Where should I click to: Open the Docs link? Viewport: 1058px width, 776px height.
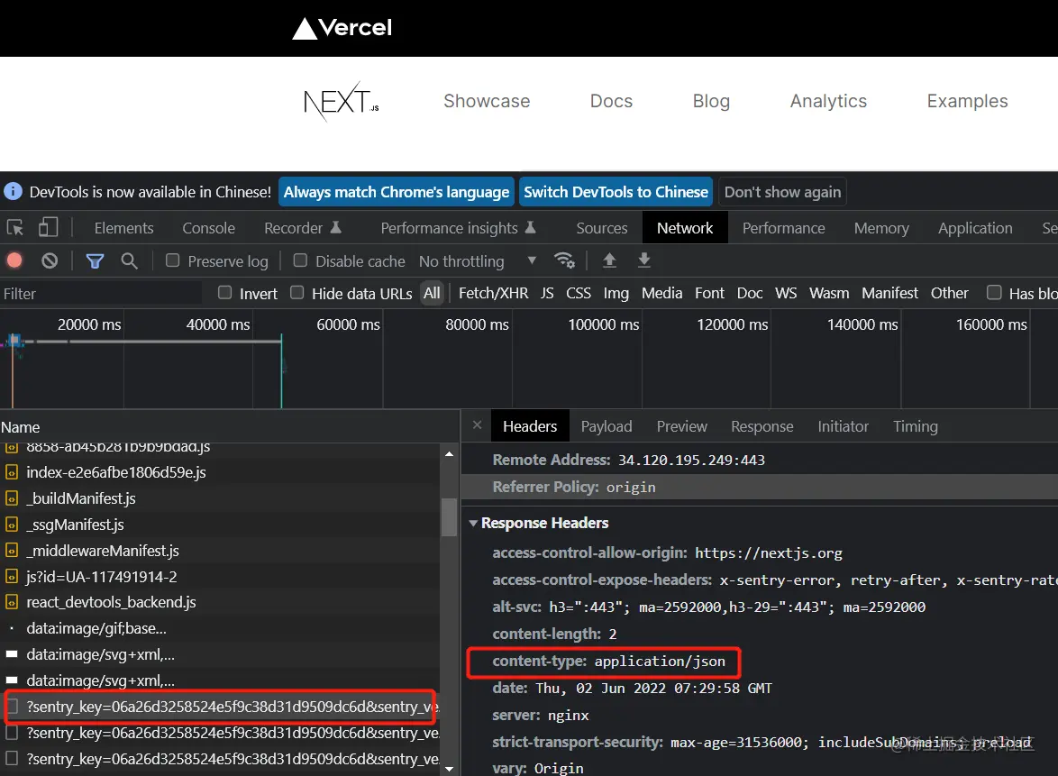pyautogui.click(x=611, y=101)
